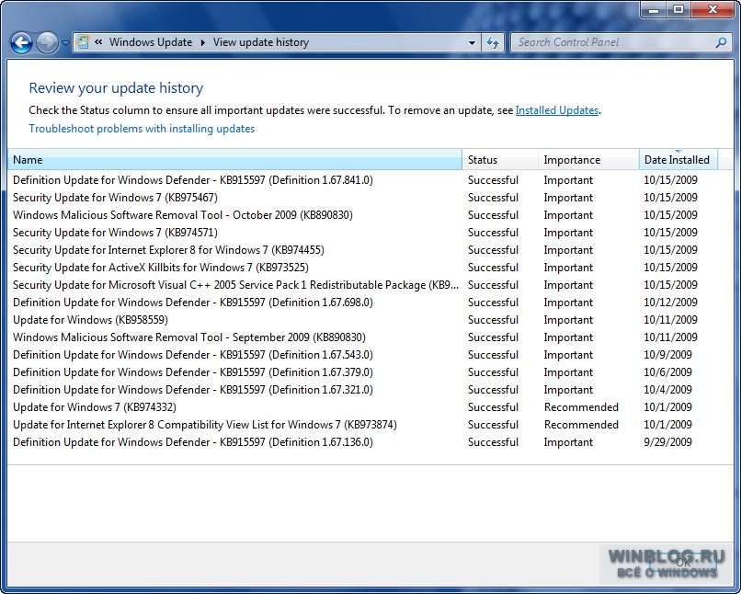Open address bar previous locations dropdown

(x=472, y=42)
